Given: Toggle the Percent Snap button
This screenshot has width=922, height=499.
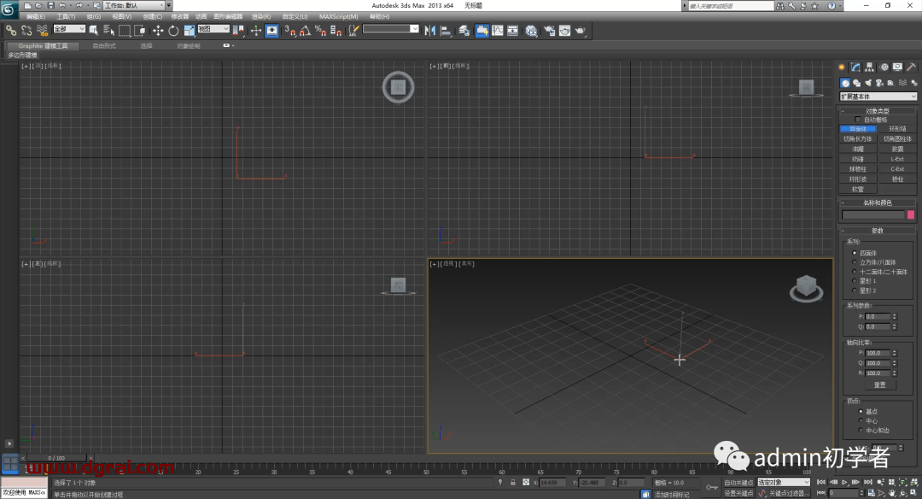Looking at the screenshot, I should pyautogui.click(x=320, y=30).
